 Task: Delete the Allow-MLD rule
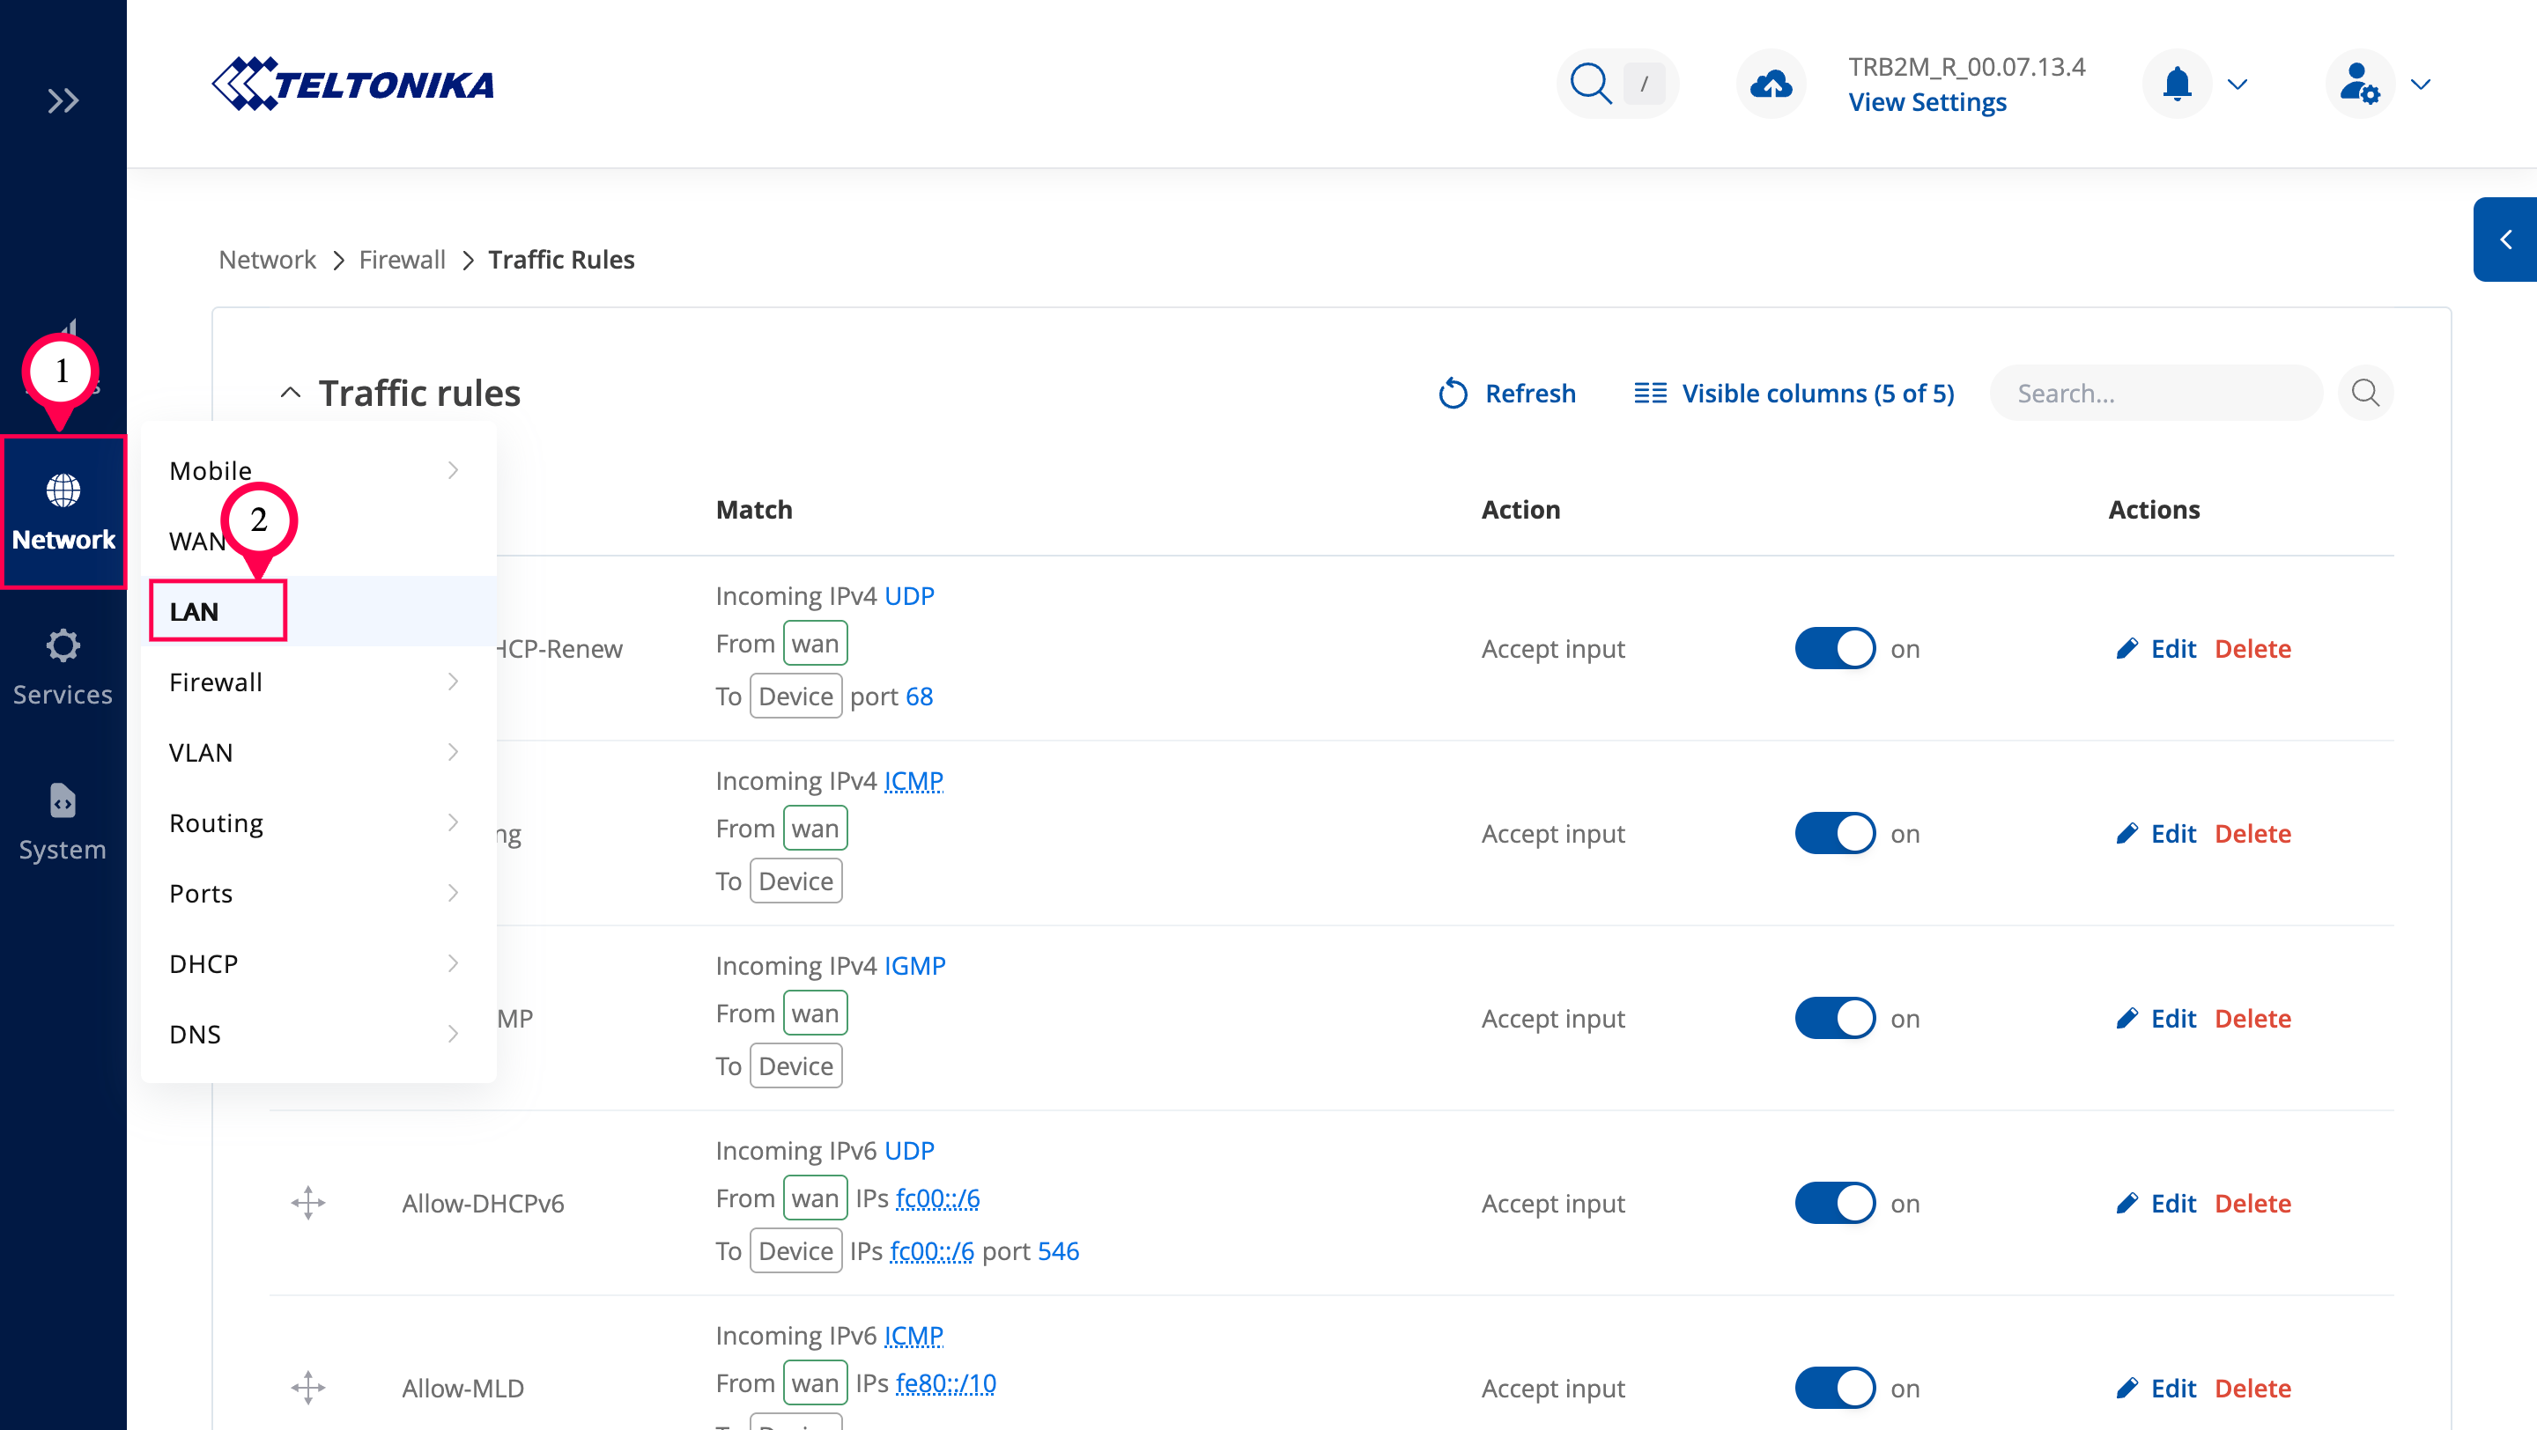tap(2252, 1388)
